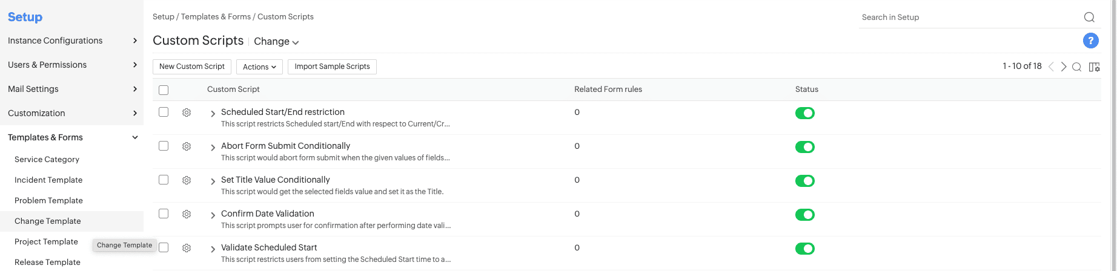This screenshot has height=271, width=1117.
Task: Expand Users & Permissions menu
Action: coord(73,65)
